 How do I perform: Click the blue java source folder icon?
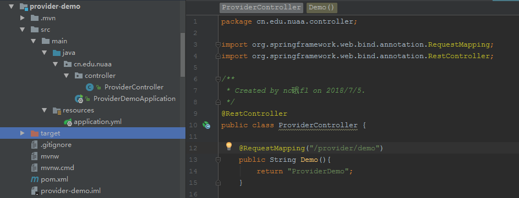(x=56, y=53)
